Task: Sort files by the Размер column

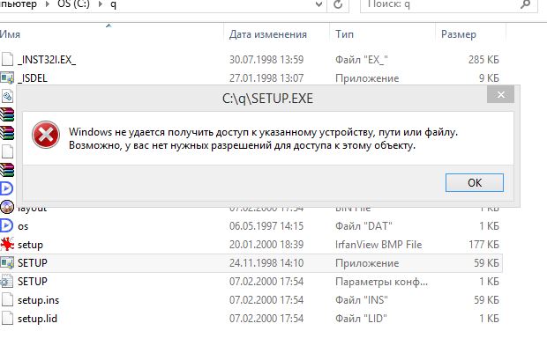Action: tap(459, 34)
